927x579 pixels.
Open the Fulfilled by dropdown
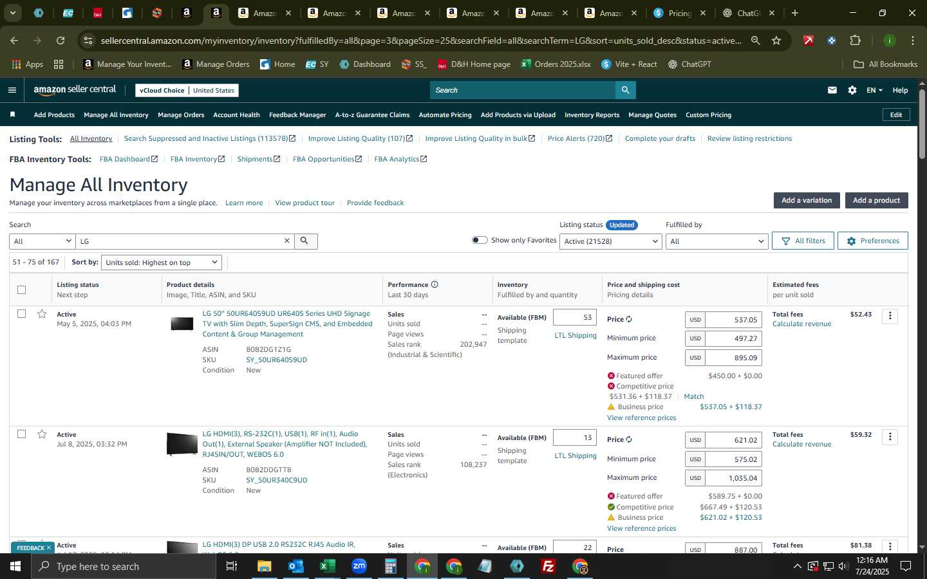coord(716,241)
